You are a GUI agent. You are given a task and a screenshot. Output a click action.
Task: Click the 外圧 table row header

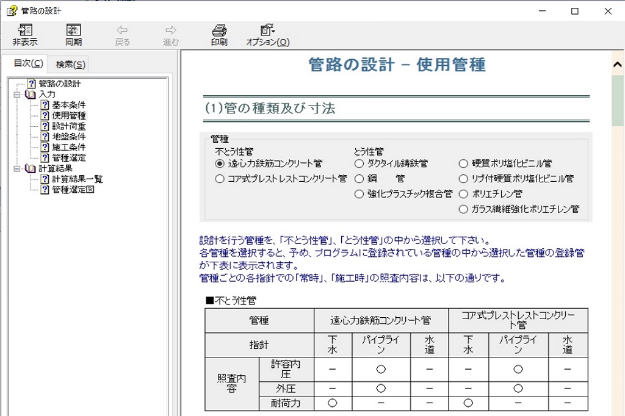pos(286,389)
